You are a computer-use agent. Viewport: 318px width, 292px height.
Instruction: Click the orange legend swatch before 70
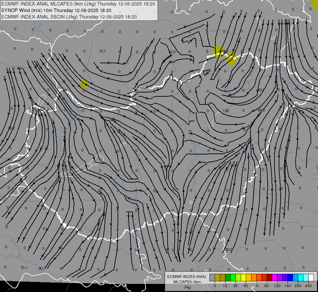(254, 278)
